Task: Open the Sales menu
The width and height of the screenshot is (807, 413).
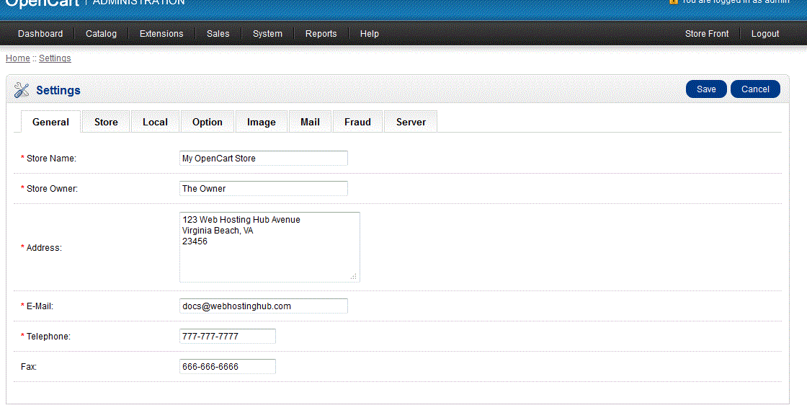Action: pyautogui.click(x=218, y=34)
